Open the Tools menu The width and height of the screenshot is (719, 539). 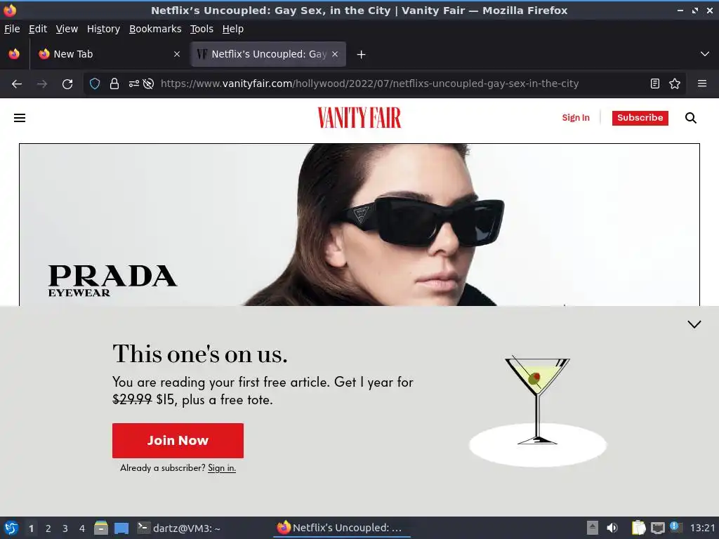pos(202,29)
